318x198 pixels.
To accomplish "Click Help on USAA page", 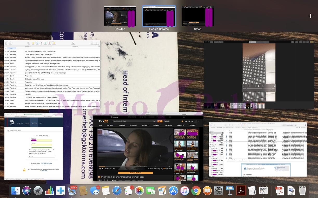I will tap(41, 124).
